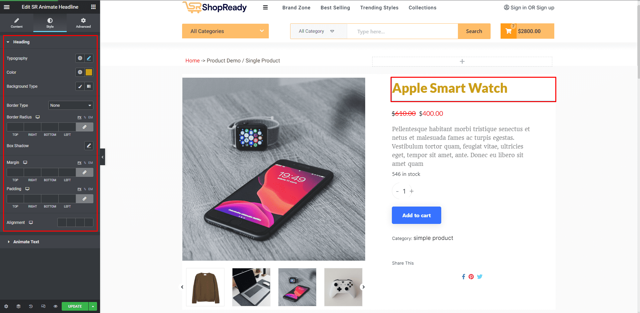This screenshot has width=640, height=313.
Task: Select the classic Background Type option
Action: click(x=80, y=86)
